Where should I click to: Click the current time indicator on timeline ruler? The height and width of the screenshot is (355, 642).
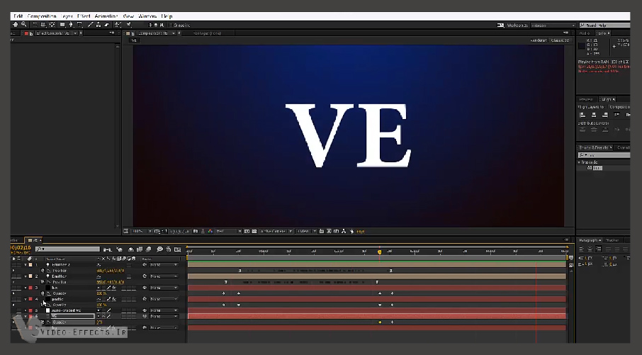tap(380, 252)
